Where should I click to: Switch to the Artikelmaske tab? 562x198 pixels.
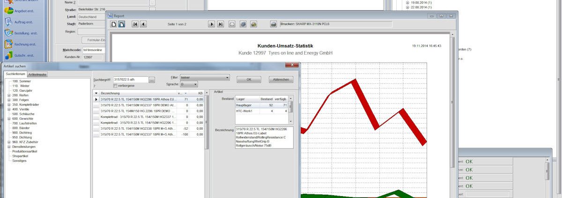tap(37, 74)
